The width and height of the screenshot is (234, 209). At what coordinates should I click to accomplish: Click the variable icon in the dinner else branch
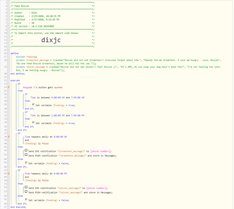click(x=26, y=199)
